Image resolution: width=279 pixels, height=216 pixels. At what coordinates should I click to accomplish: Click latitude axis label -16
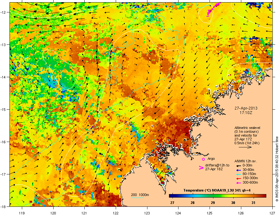(x=4, y=142)
